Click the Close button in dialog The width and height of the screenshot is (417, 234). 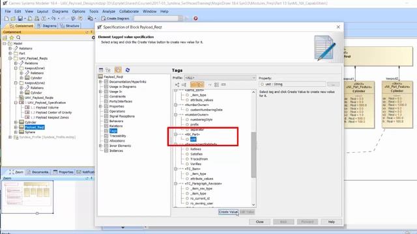(x=259, y=222)
